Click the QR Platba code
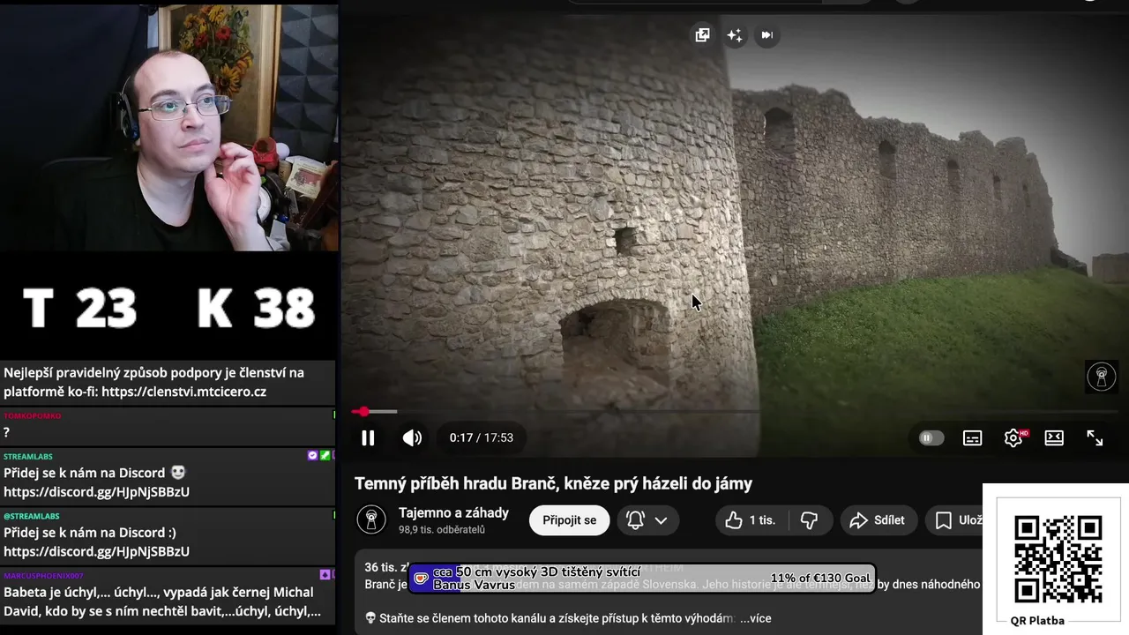 (x=1058, y=559)
